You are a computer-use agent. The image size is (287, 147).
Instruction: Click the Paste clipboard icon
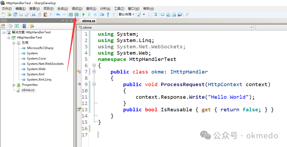point(45,14)
